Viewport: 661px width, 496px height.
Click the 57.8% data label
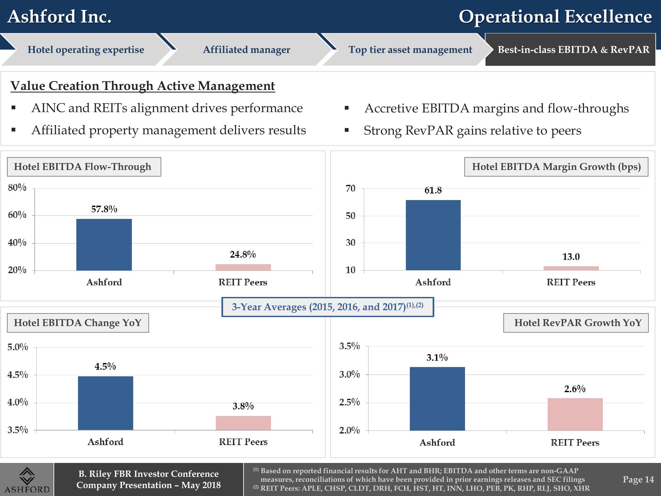(x=104, y=209)
